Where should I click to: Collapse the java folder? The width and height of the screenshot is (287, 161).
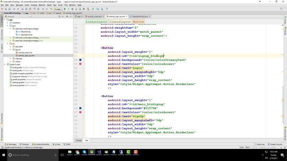click(x=8, y=26)
